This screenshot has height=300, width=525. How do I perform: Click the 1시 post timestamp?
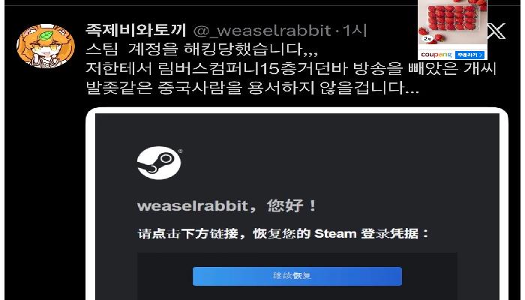(x=355, y=31)
